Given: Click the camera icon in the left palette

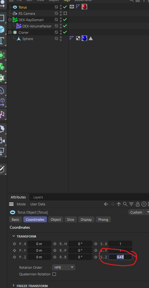Looking at the screenshot, I should pyautogui.click(x=2, y=141).
